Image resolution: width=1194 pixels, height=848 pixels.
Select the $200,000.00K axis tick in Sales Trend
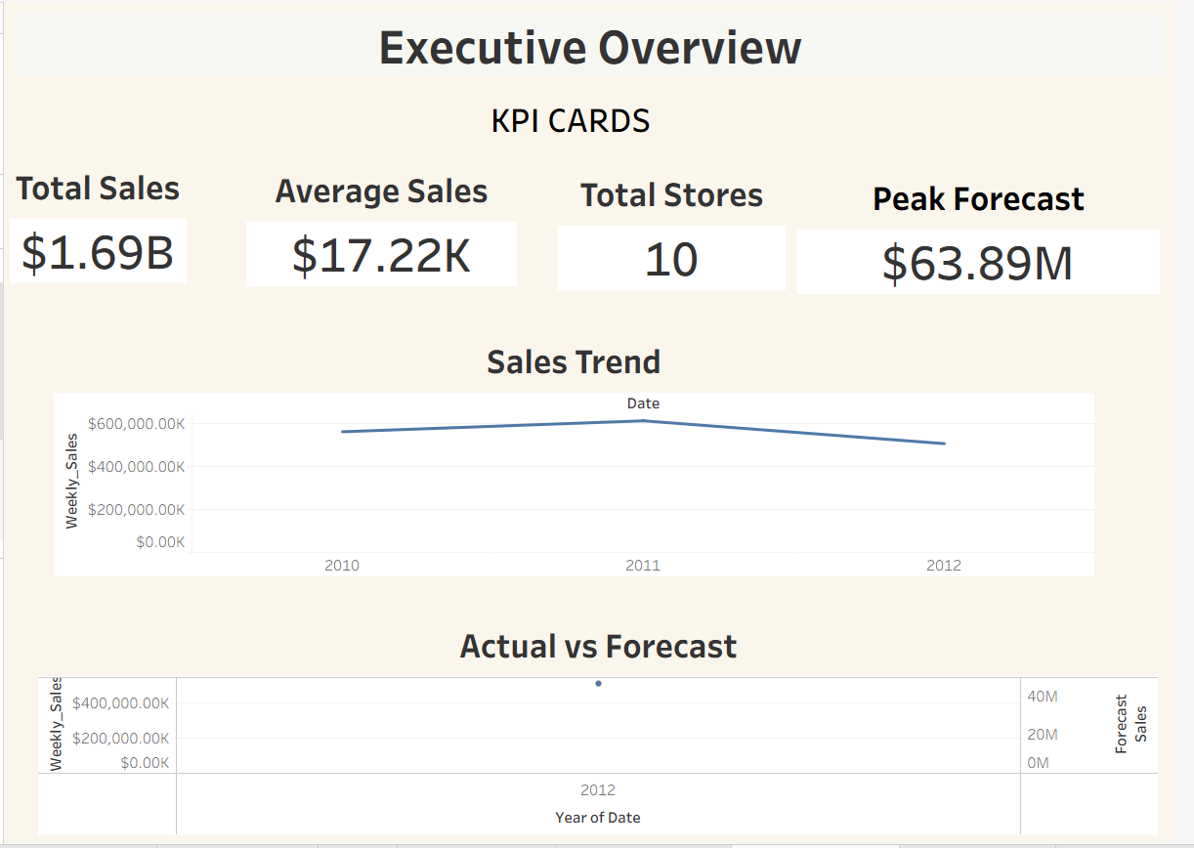pos(136,510)
